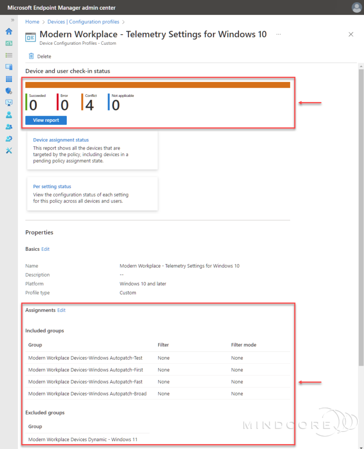Viewport: 364px width, 449px height.
Task: Click the View report button
Action: (46, 120)
